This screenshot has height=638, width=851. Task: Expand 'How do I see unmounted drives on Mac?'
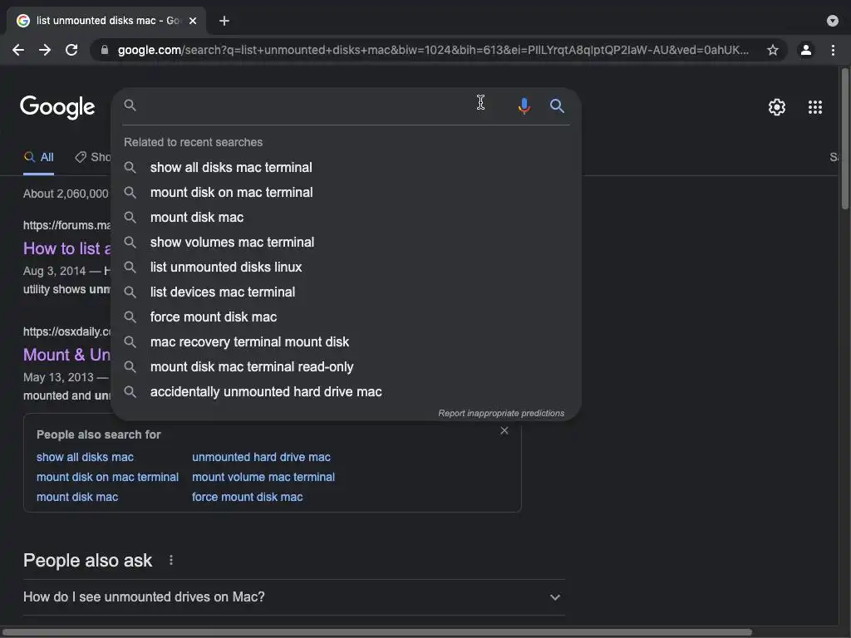coord(293,596)
